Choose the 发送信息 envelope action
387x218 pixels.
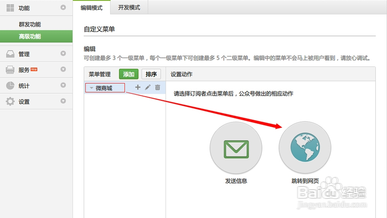(x=236, y=148)
